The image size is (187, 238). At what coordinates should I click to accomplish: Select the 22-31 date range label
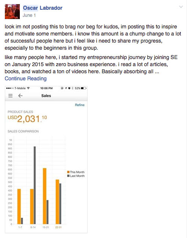tap(58, 227)
